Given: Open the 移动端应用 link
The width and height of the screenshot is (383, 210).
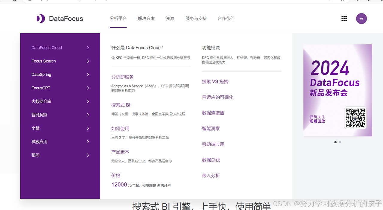Looking at the screenshot, I should pos(213,144).
